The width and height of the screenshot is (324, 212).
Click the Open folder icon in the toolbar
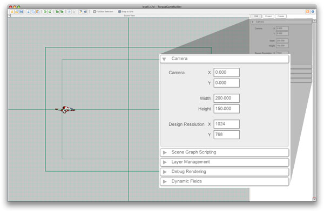pyautogui.click(x=17, y=12)
